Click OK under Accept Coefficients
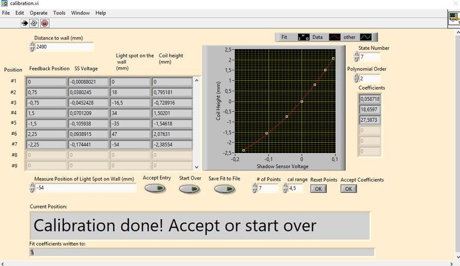Viewport: 460px width, 266px height. 348,188
